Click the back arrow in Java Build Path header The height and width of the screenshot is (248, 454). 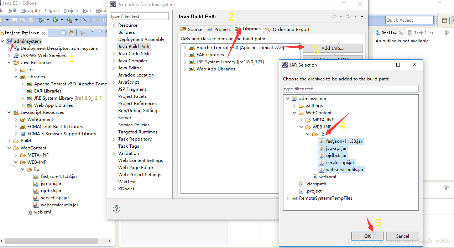tap(334, 16)
